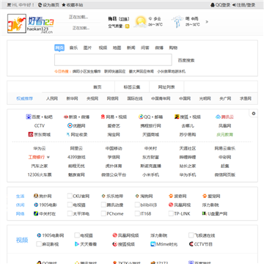This screenshot has height=264, width=264.
Task: Click the 百度搜索 button
Action: tap(186, 60)
